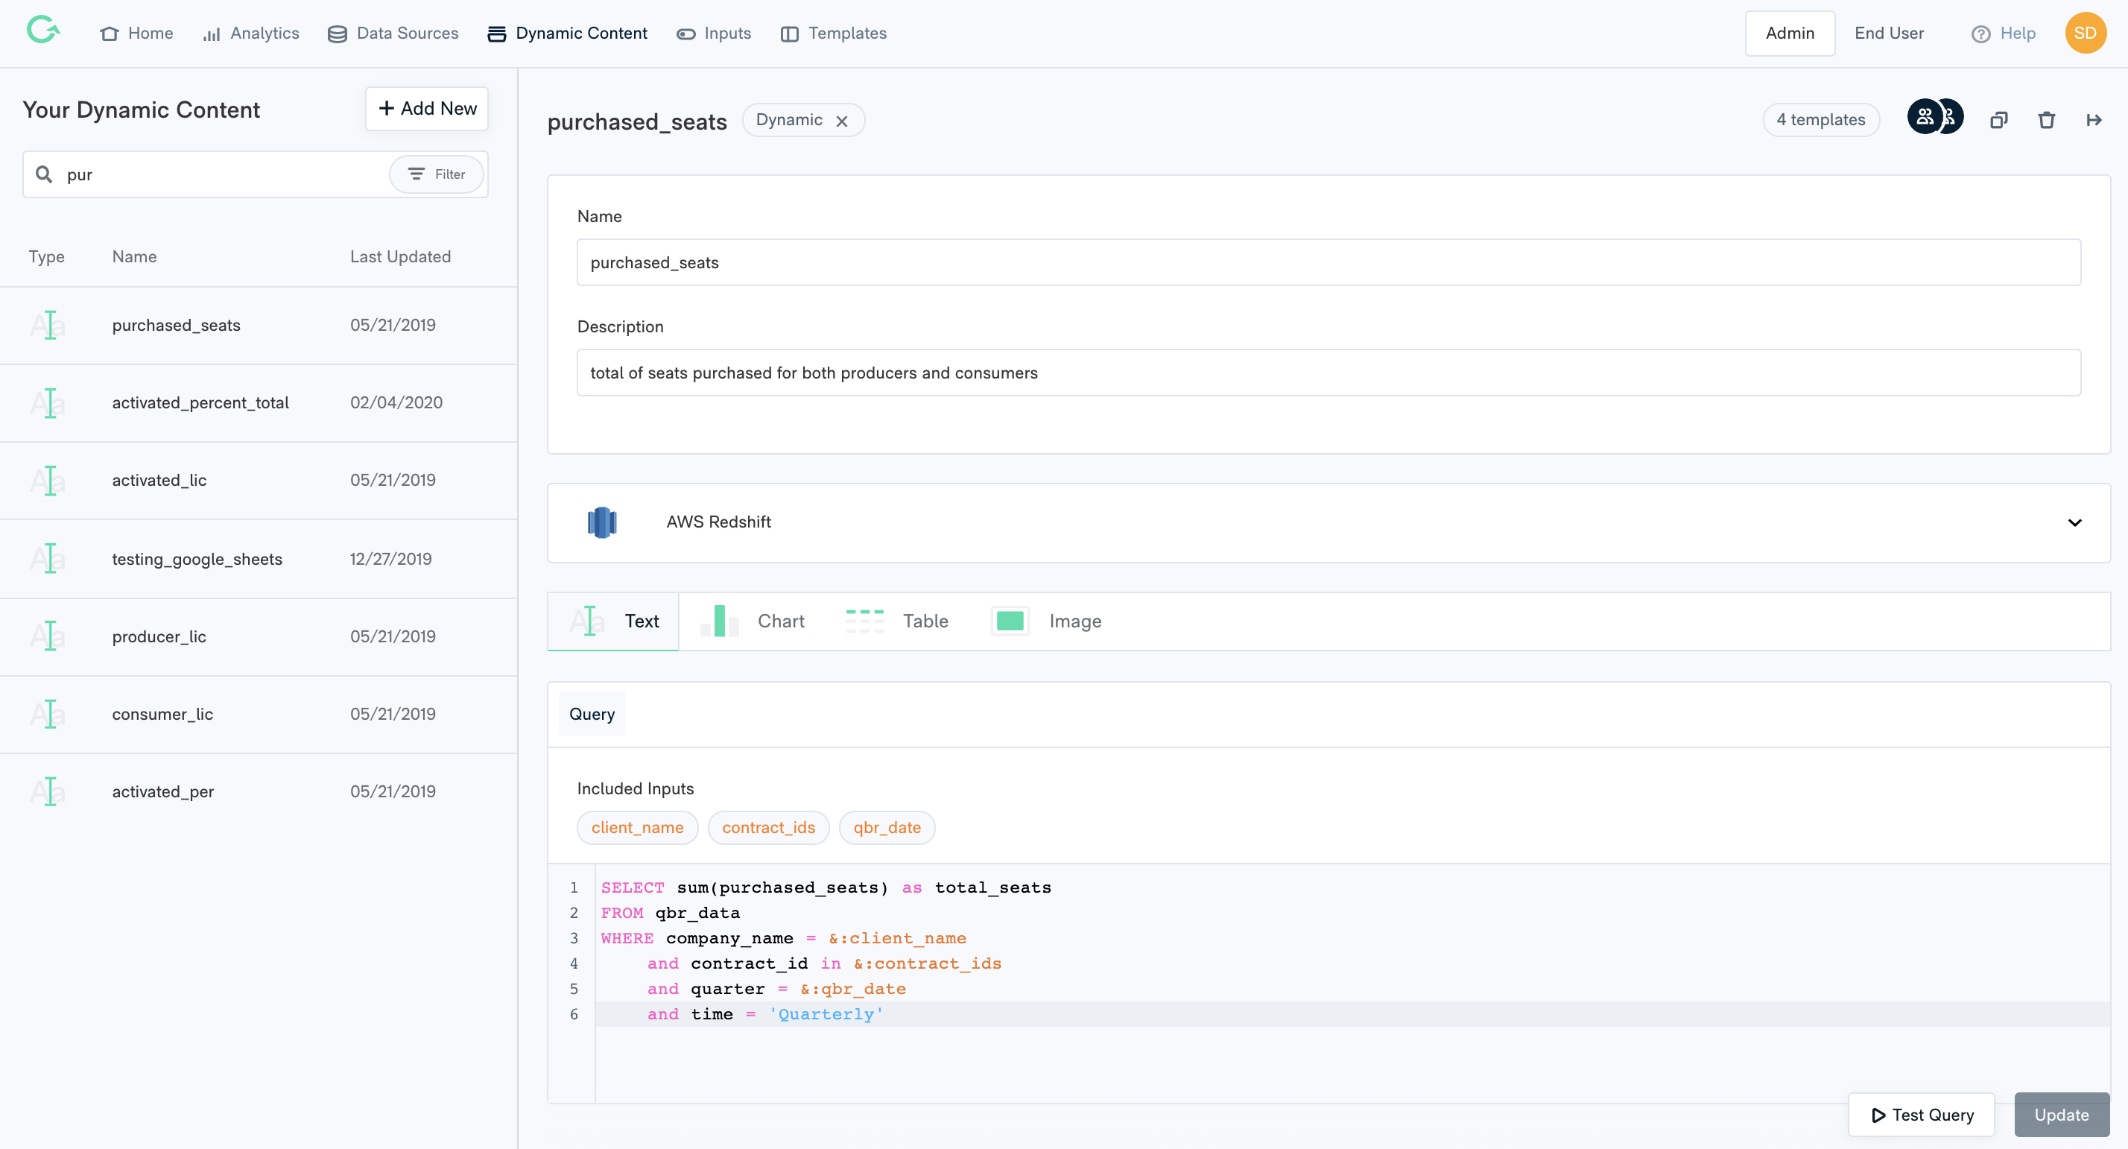Click the search magnifier icon
Image resolution: width=2128 pixels, height=1149 pixels.
pyautogui.click(x=45, y=174)
